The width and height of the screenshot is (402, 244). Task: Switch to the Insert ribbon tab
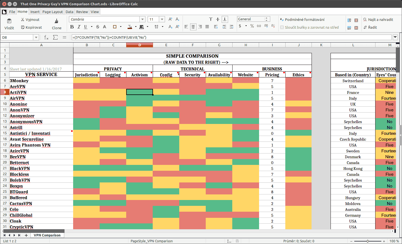[x=35, y=12]
